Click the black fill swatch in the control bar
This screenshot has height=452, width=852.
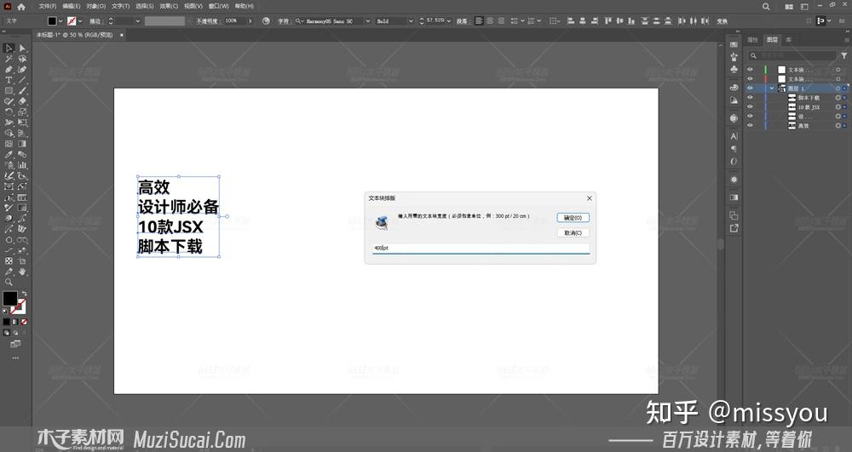pos(52,21)
